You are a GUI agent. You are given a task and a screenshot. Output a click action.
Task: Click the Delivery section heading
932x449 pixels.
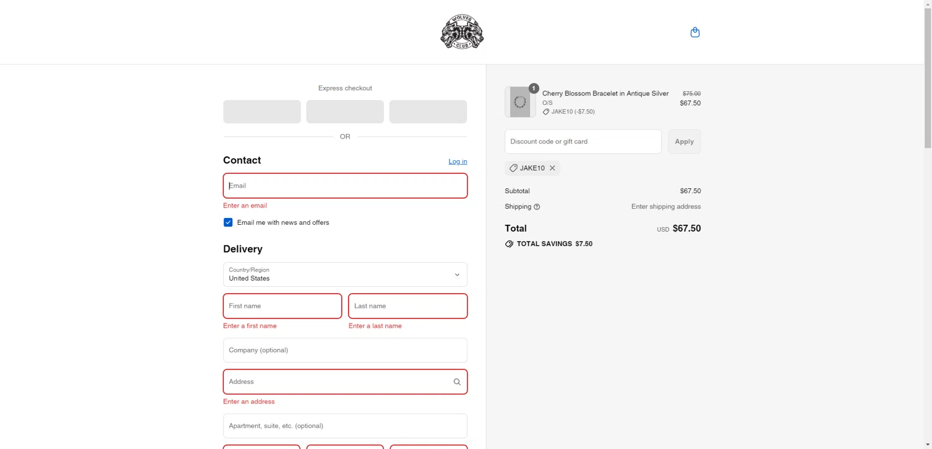243,249
